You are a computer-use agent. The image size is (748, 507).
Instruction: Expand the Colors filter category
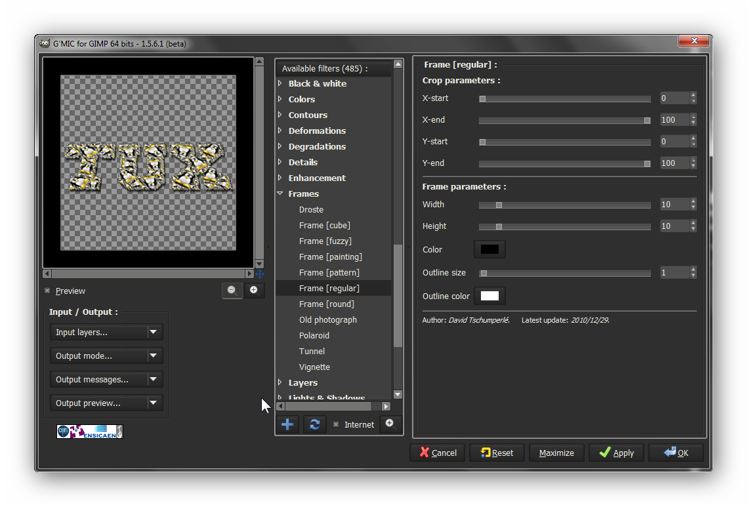(x=280, y=99)
